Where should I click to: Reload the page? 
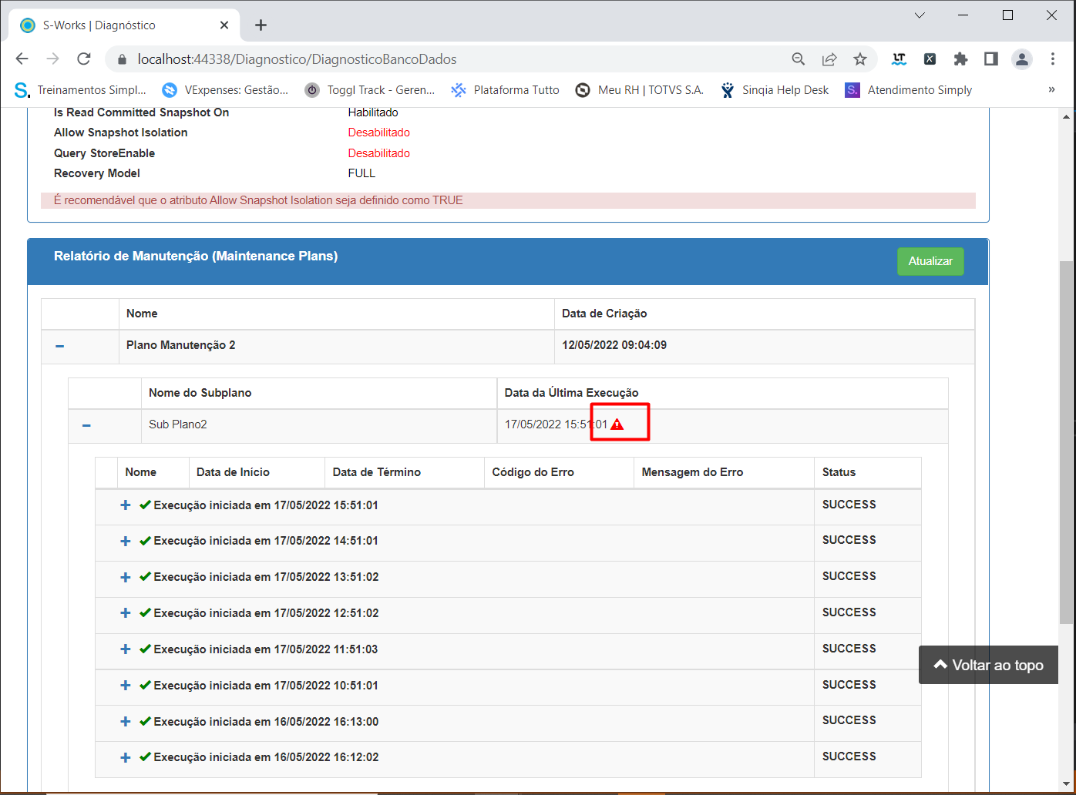click(x=84, y=59)
